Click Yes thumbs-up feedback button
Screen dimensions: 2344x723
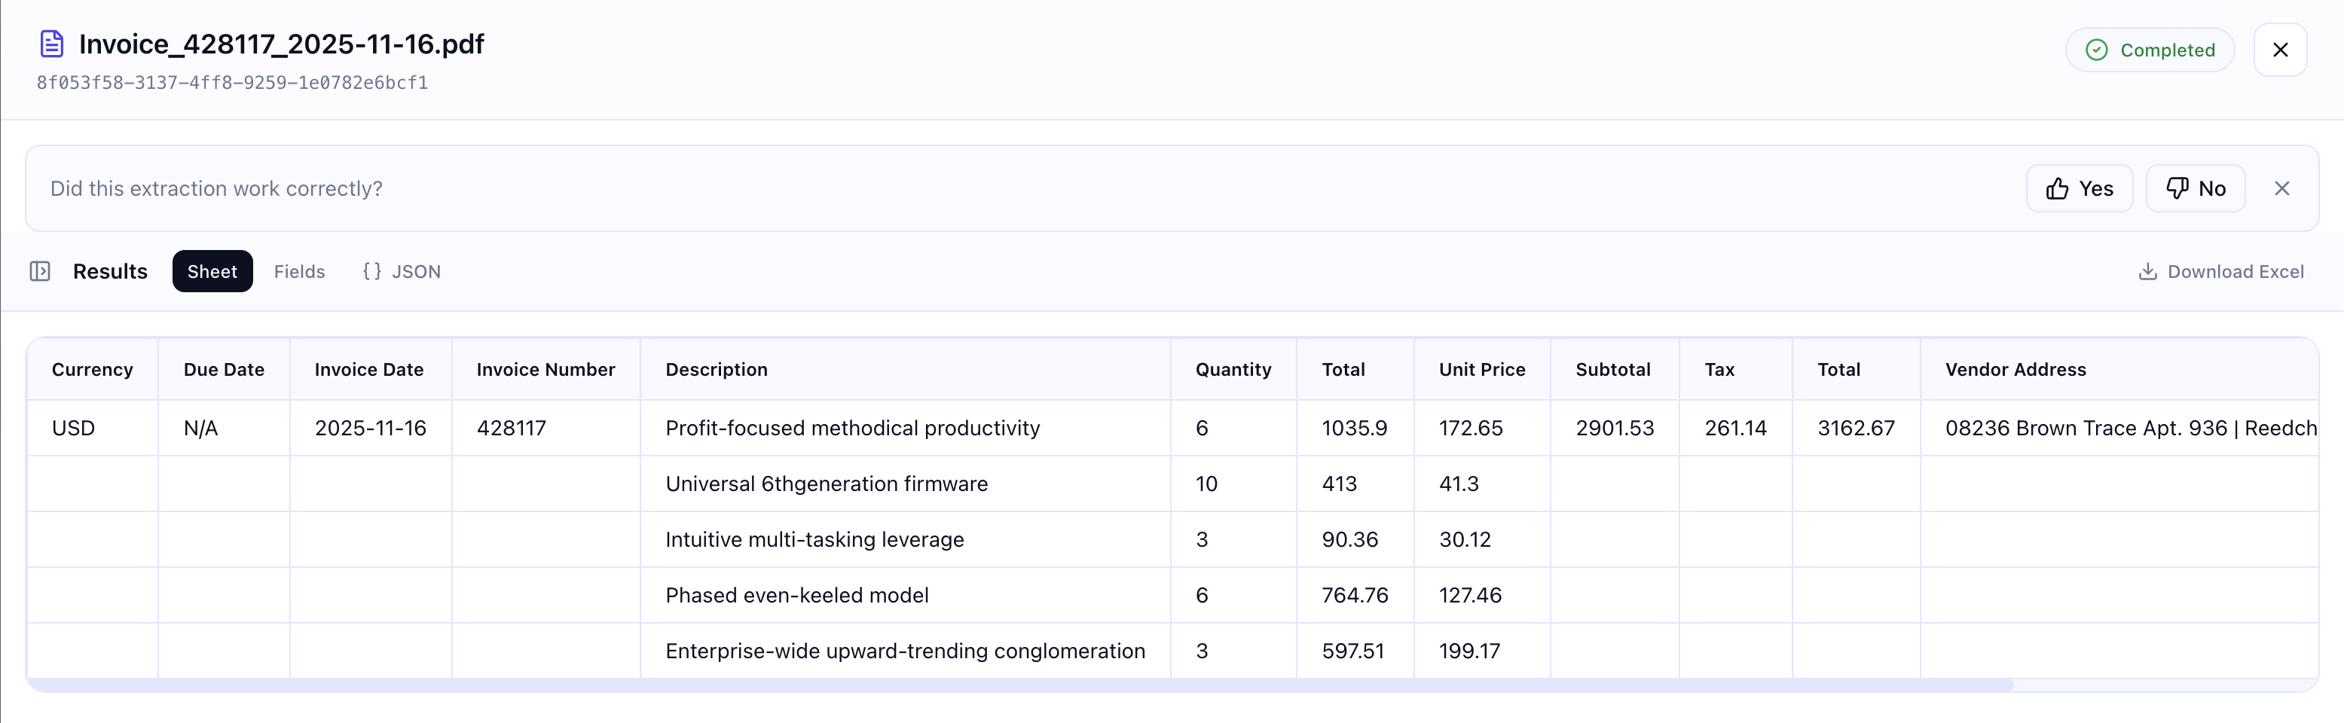(2080, 188)
